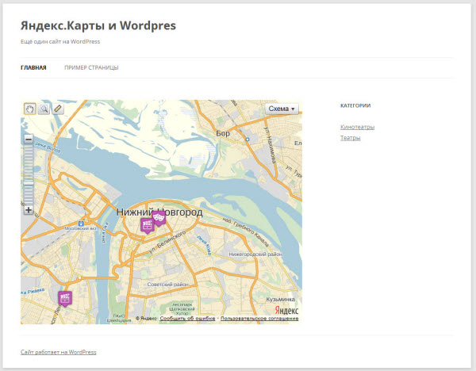Open the Кинотеатры category link
This screenshot has width=476, height=371.
[357, 127]
